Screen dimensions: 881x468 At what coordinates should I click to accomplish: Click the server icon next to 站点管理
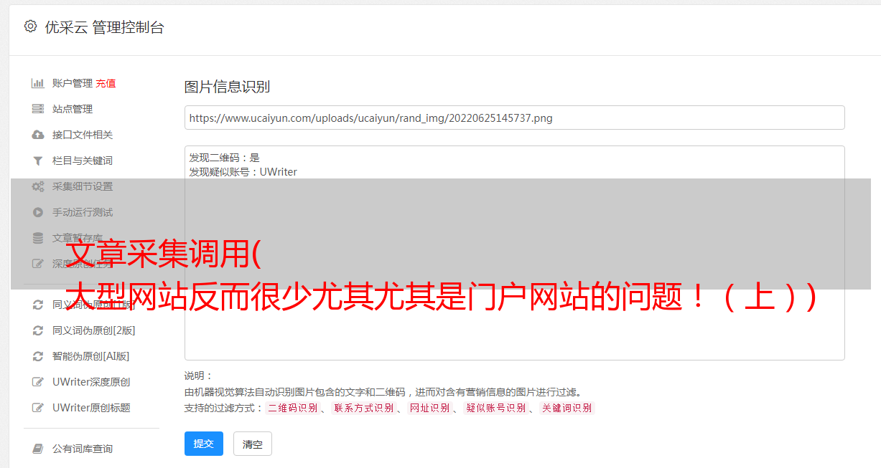(x=38, y=109)
